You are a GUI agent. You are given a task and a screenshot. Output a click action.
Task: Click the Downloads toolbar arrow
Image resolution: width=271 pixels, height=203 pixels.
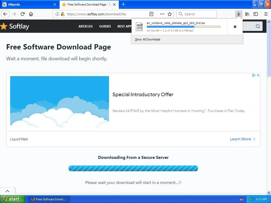(x=238, y=14)
